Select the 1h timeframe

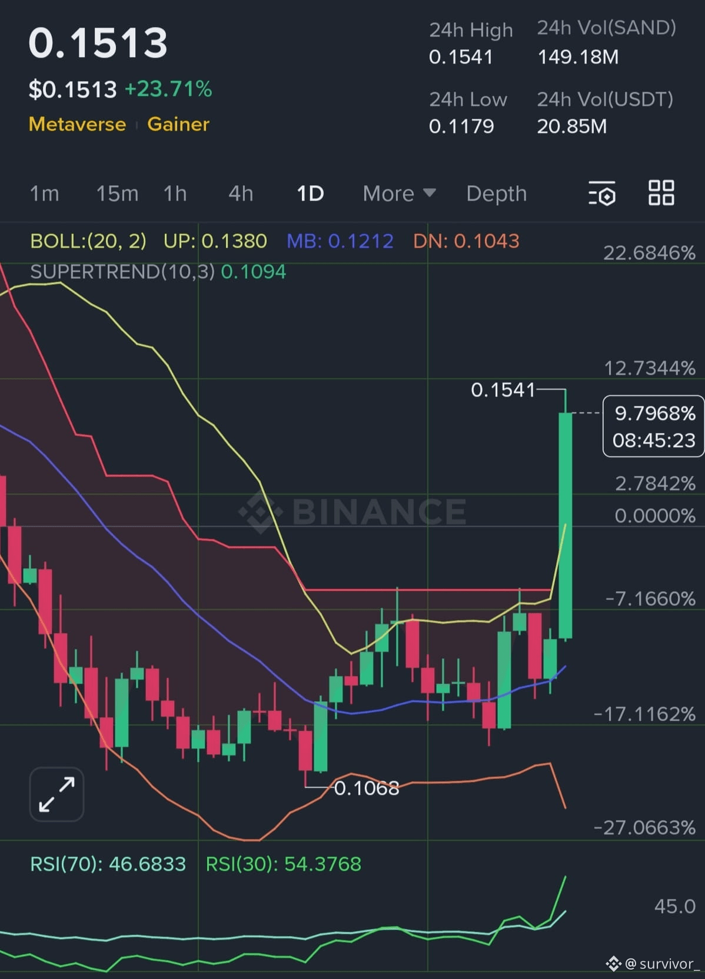point(175,194)
